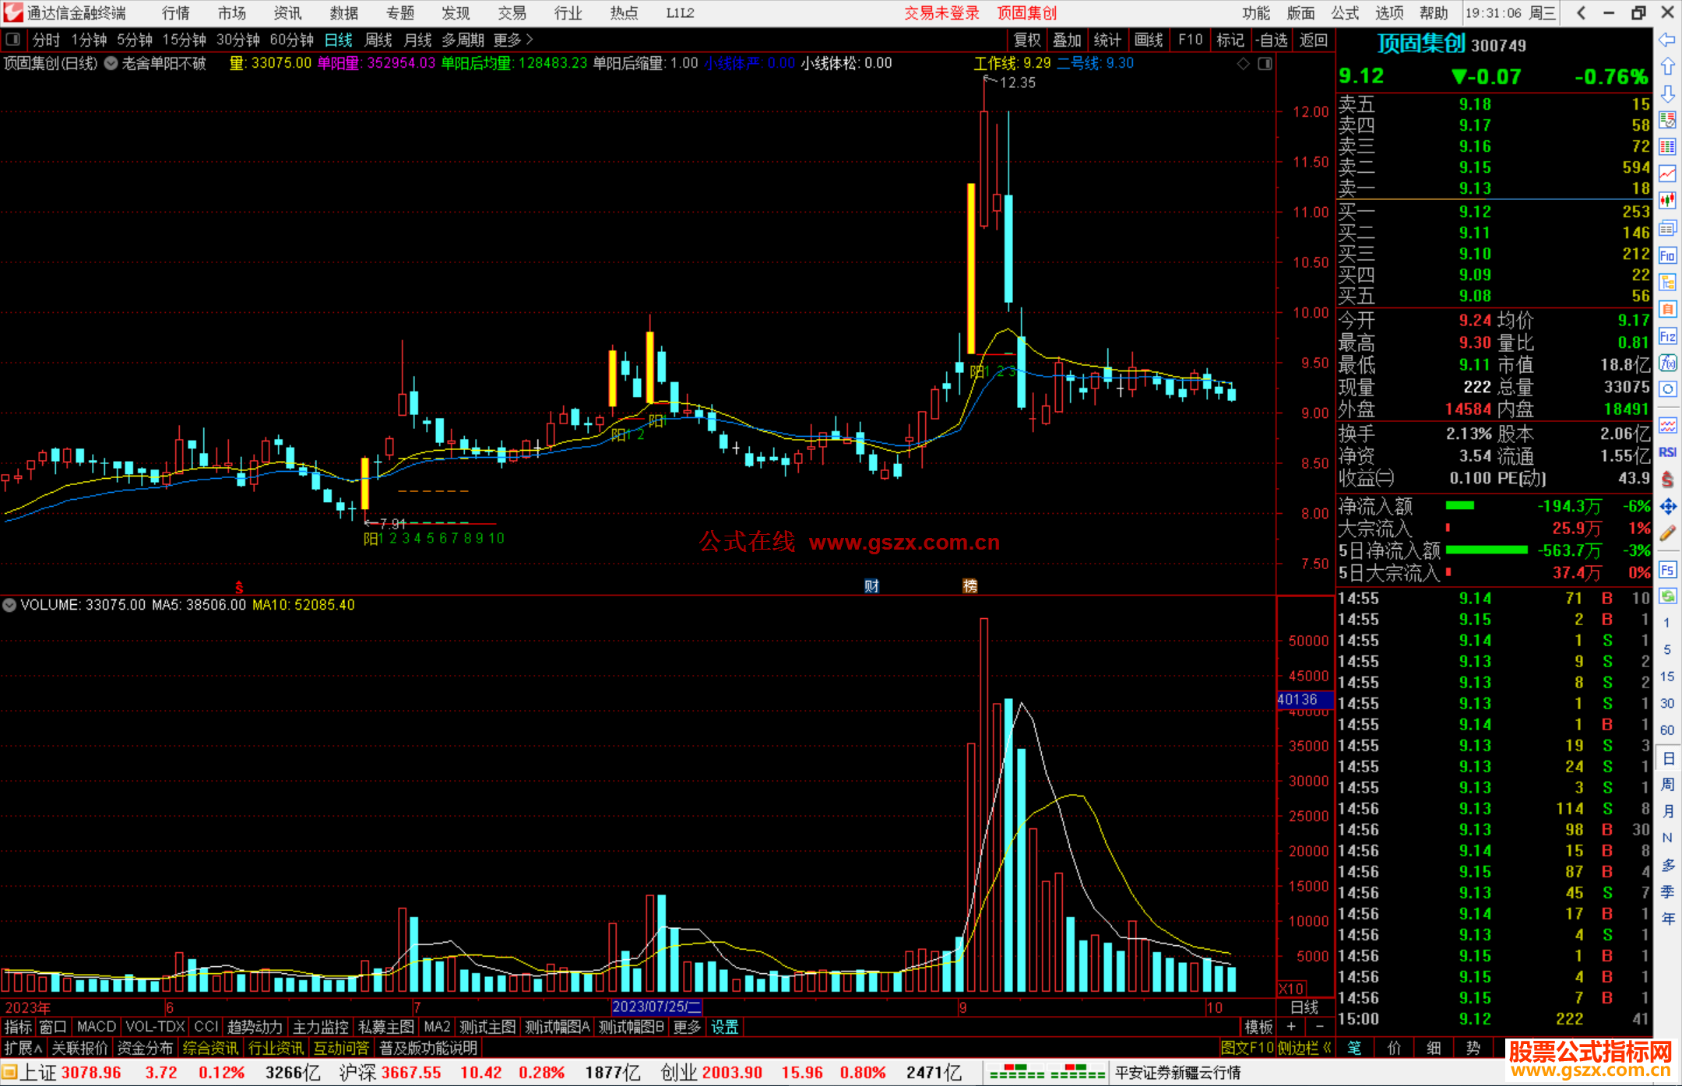Open the F10 info sidebar icon
Screen dimensions: 1682x1086
tap(1667, 255)
